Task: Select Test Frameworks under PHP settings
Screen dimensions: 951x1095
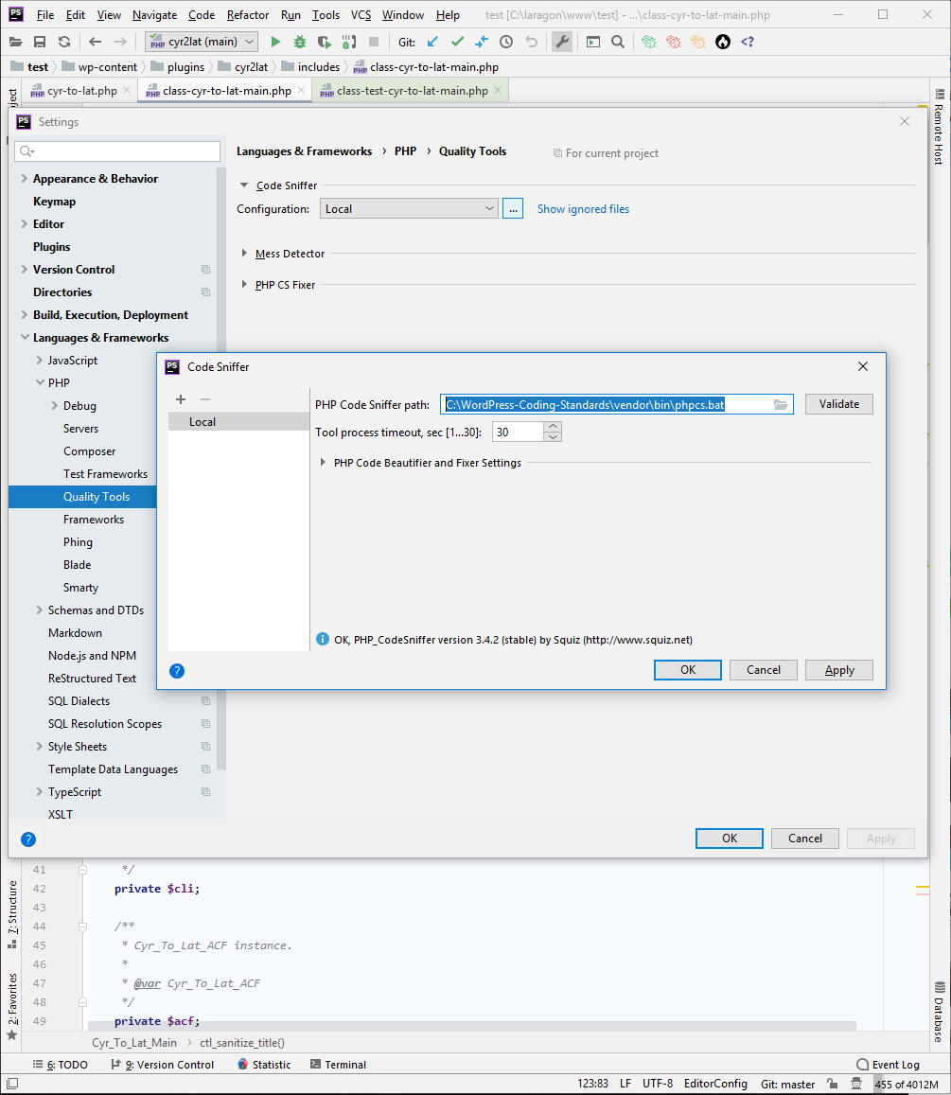Action: pyautogui.click(x=105, y=474)
